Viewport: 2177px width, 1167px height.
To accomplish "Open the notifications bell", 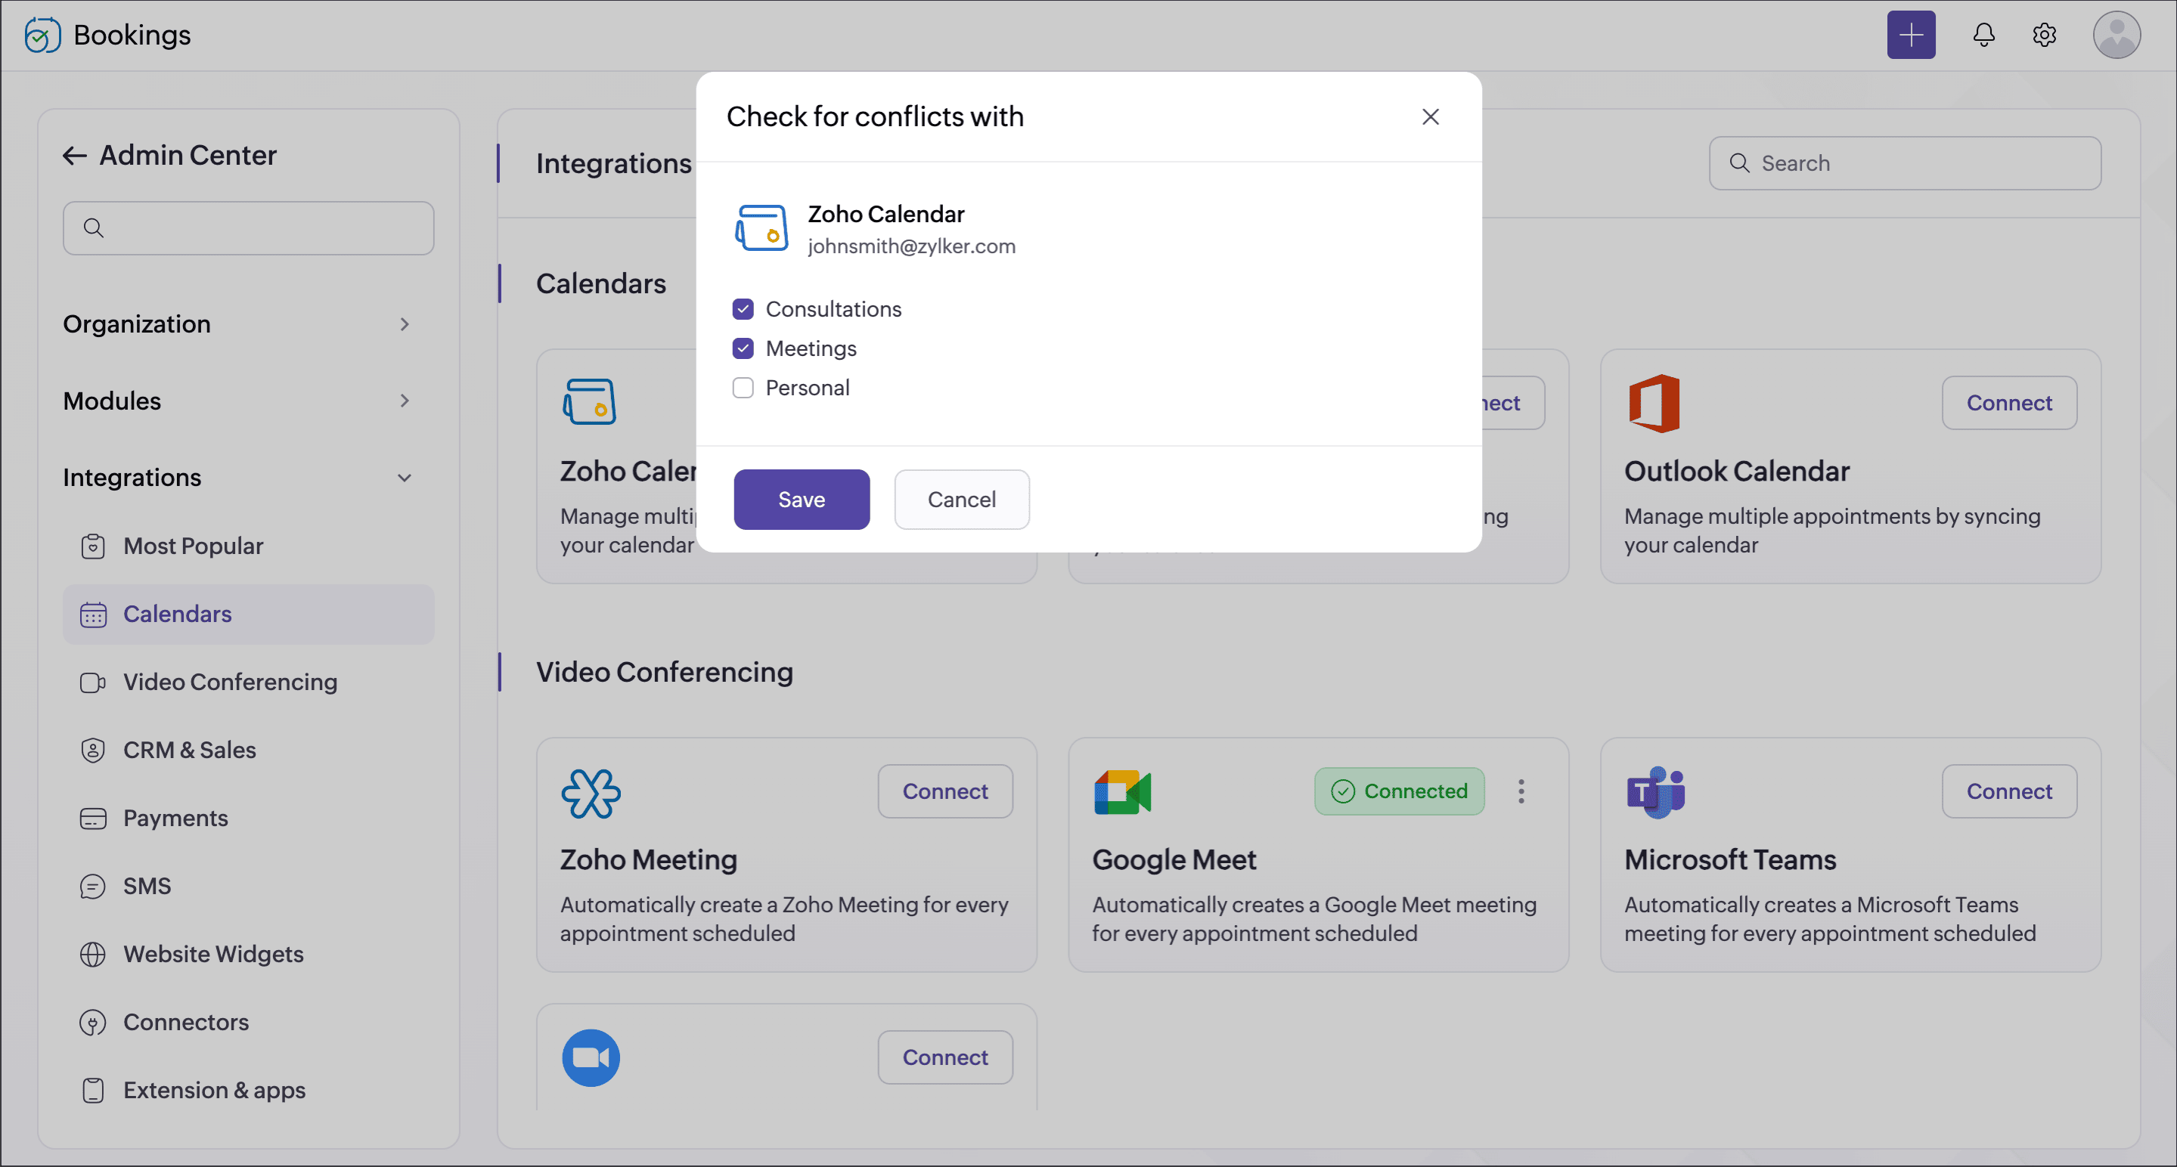I will coord(1983,35).
